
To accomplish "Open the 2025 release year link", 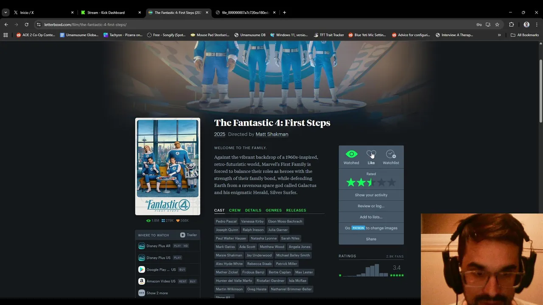I will pos(220,134).
